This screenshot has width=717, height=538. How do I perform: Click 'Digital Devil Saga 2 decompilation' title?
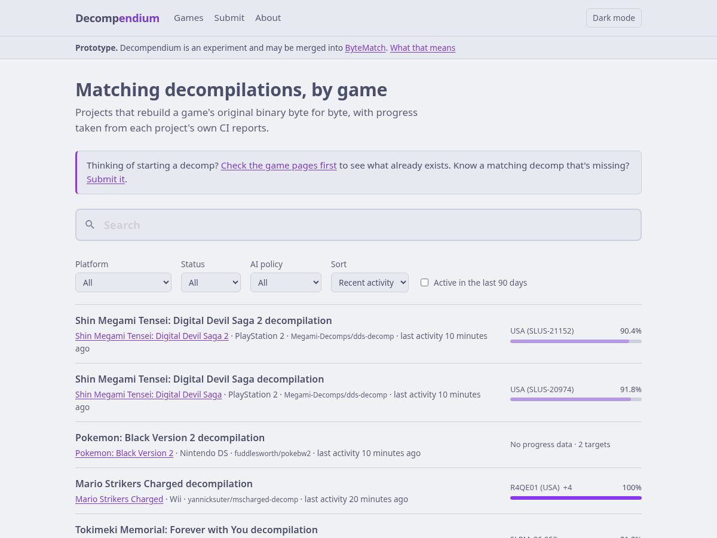[x=203, y=320]
